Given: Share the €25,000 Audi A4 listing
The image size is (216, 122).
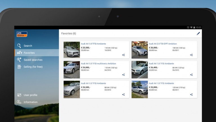Looking at the screenshot, I should click(x=191, y=95).
